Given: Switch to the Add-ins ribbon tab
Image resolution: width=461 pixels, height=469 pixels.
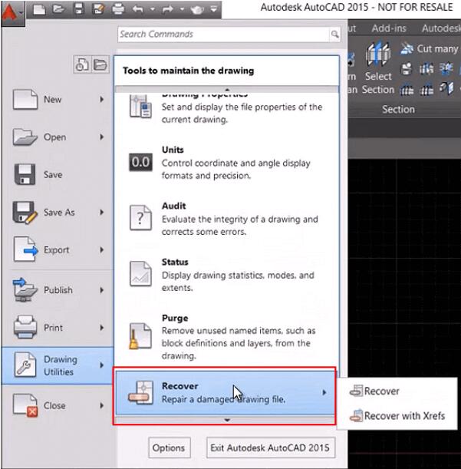Looking at the screenshot, I should tap(389, 28).
